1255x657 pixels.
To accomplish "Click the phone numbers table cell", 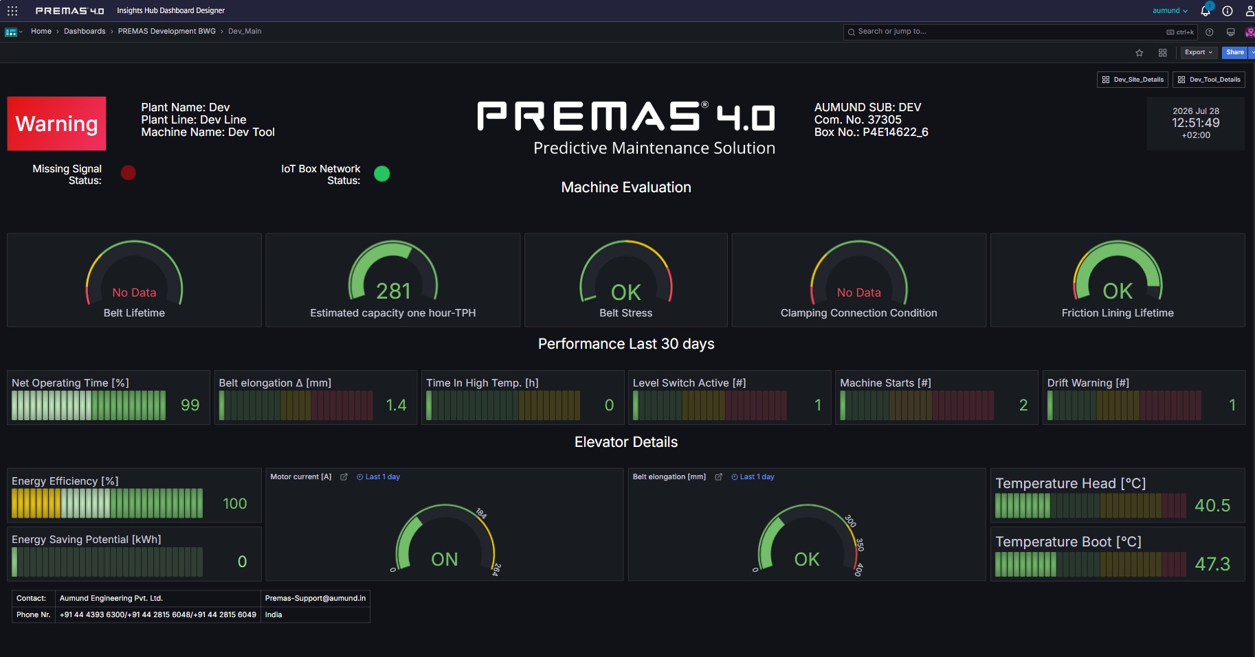I will tap(157, 615).
